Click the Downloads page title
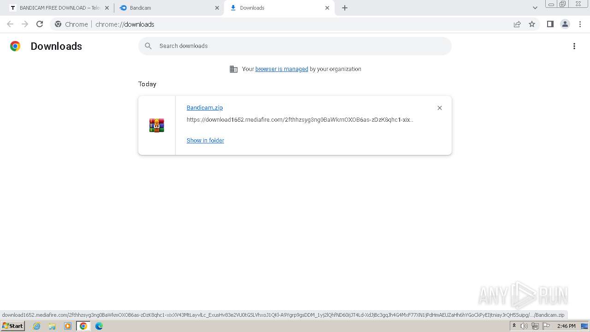 56,46
